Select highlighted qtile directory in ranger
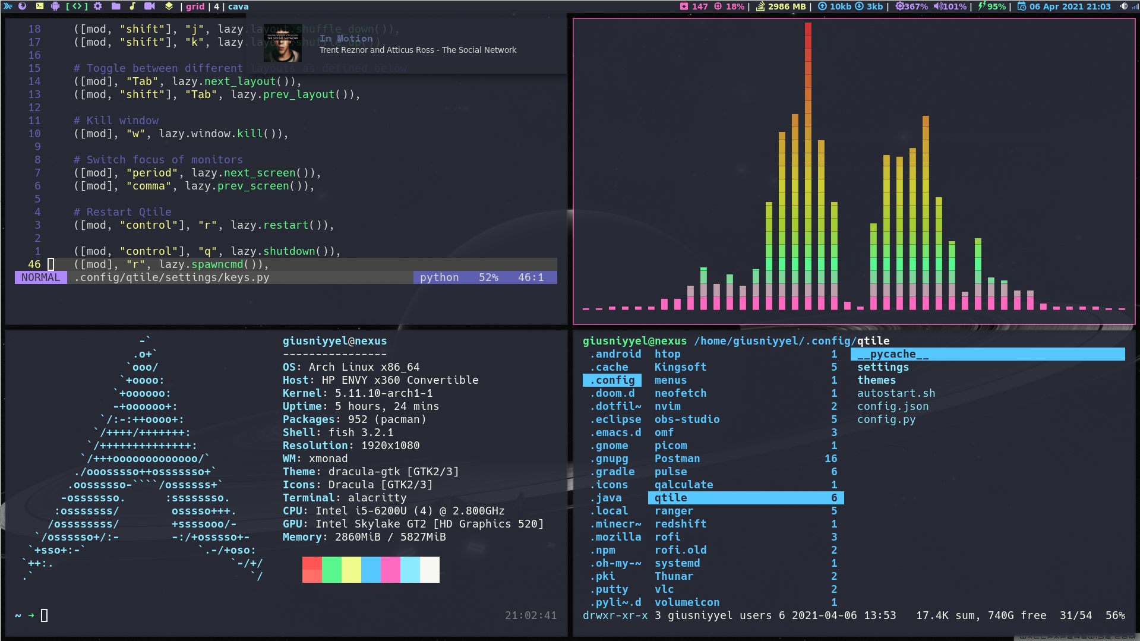The width and height of the screenshot is (1140, 641). (746, 498)
